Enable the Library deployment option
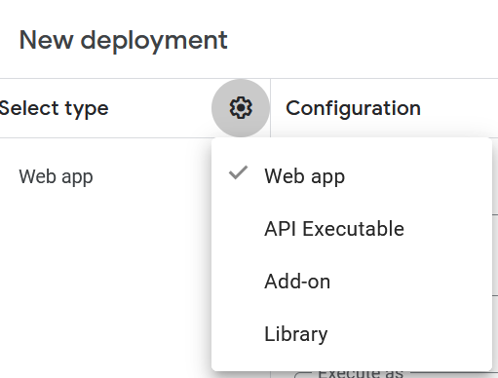Image resolution: width=498 pixels, height=378 pixels. pos(352,334)
